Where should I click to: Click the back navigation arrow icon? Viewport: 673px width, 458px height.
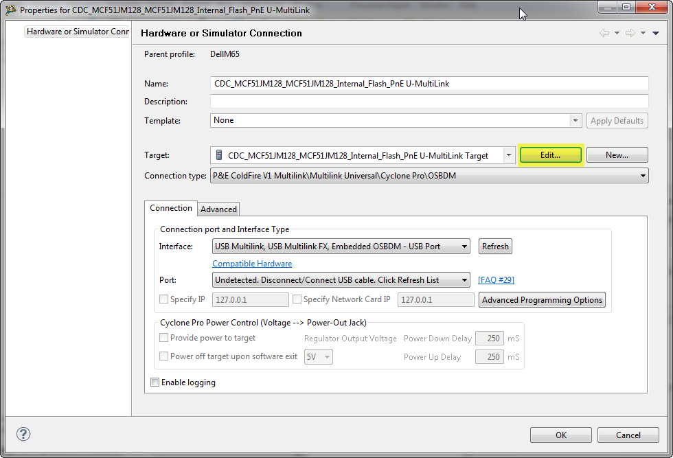coord(604,33)
